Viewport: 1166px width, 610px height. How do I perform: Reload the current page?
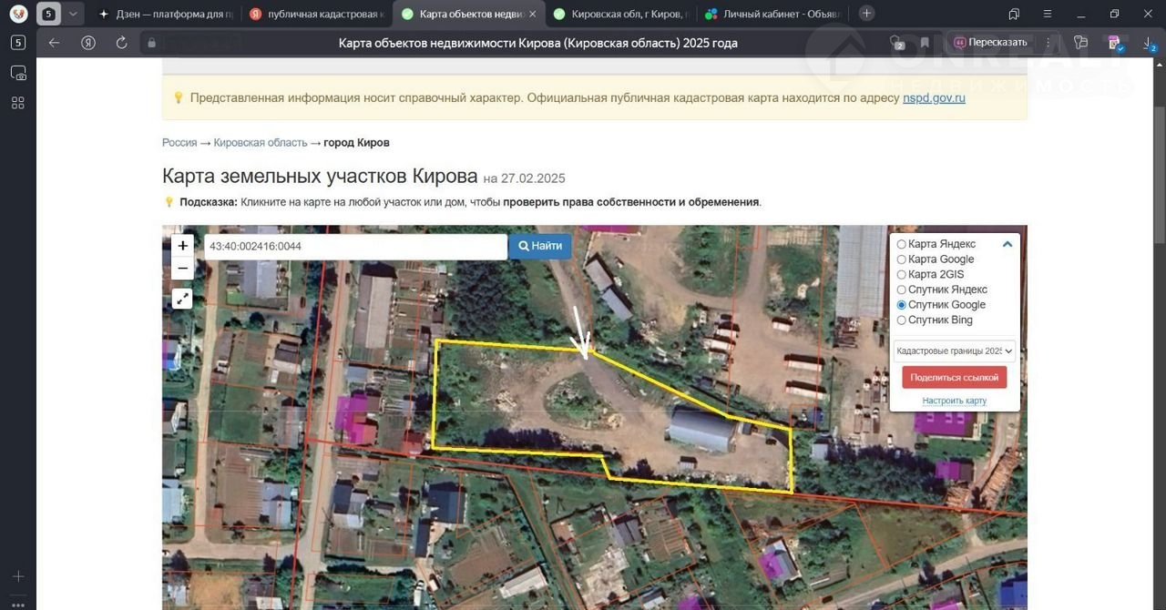pyautogui.click(x=121, y=43)
